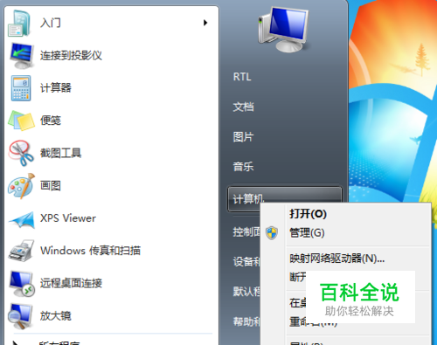Choose 管理(G) from the context menu
This screenshot has width=437, height=345.
[307, 233]
